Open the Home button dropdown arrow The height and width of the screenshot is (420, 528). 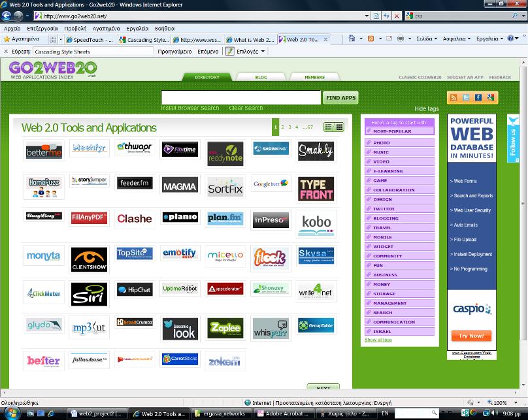coord(361,39)
